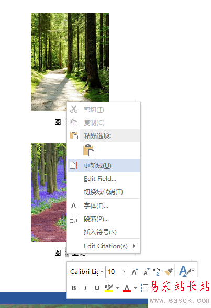The height and width of the screenshot is (308, 211).
Task: Choose 切换域代码(T) menu entry
Action: (104, 192)
